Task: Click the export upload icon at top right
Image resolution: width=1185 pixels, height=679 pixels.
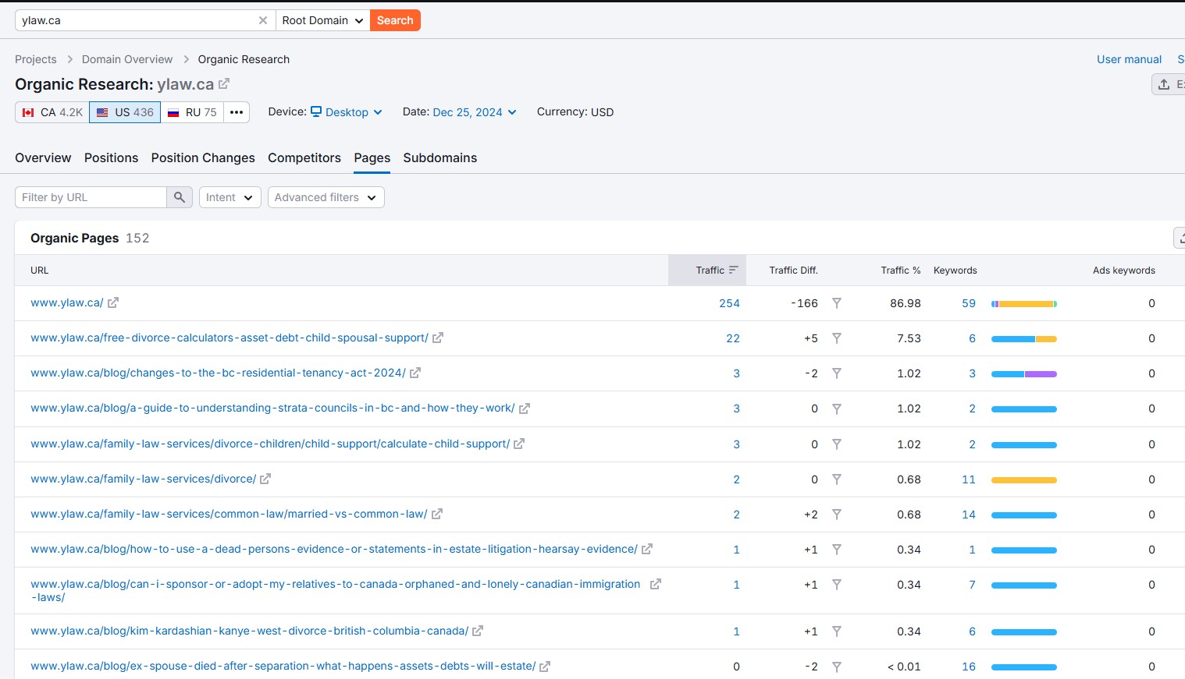Action: coord(1165,84)
